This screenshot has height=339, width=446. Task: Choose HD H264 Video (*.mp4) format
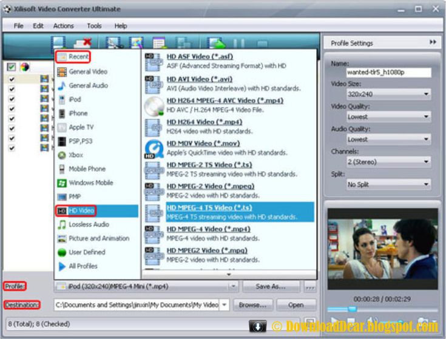209,127
